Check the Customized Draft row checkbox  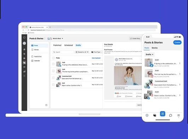[53, 78]
